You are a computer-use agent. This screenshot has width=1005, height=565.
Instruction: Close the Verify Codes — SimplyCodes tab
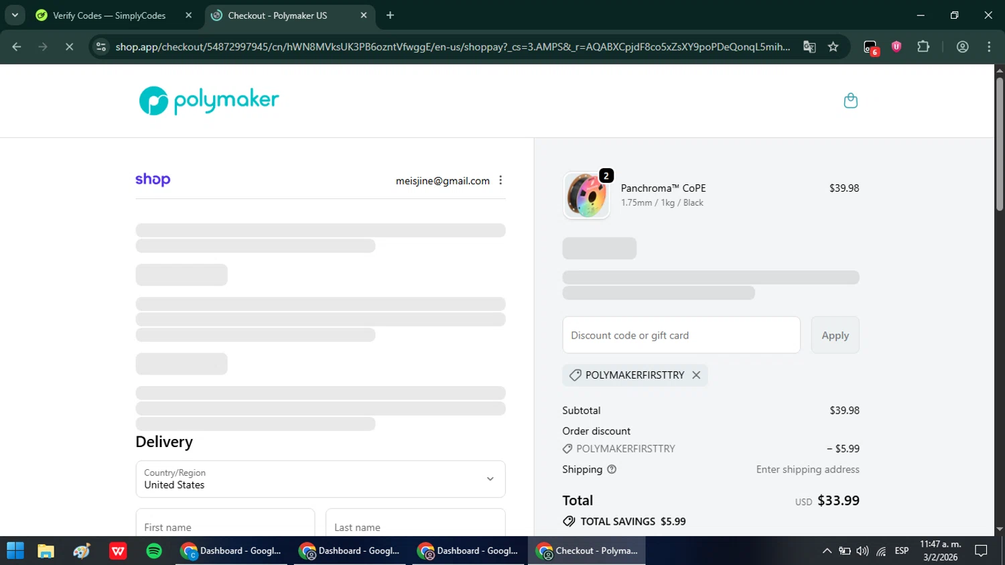pyautogui.click(x=188, y=15)
